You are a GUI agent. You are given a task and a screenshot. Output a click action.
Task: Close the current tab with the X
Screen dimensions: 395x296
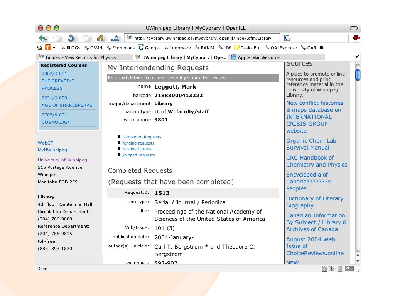[357, 57]
